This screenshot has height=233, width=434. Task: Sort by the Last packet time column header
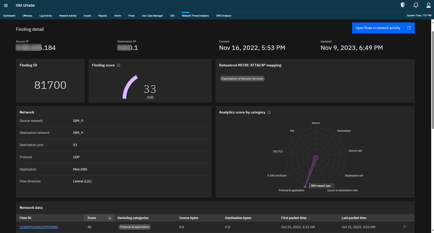tap(354, 218)
